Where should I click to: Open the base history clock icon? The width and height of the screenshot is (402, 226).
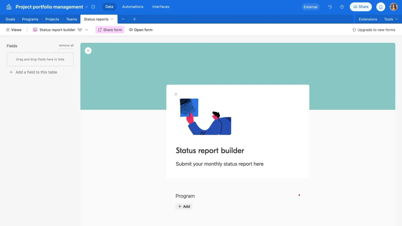[330, 7]
